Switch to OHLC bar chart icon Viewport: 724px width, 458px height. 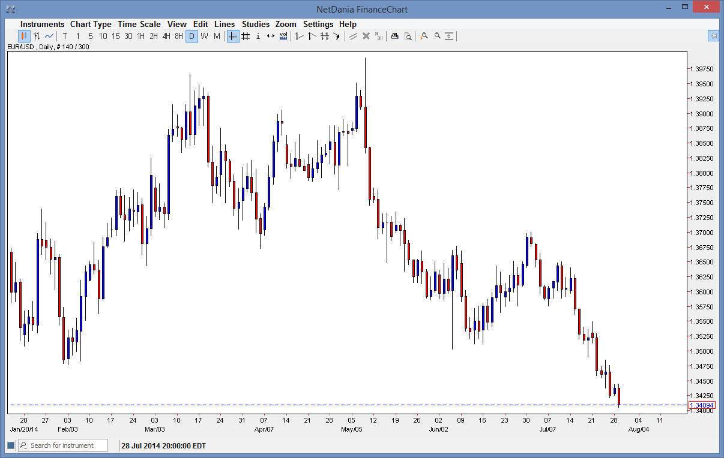pyautogui.click(x=37, y=36)
